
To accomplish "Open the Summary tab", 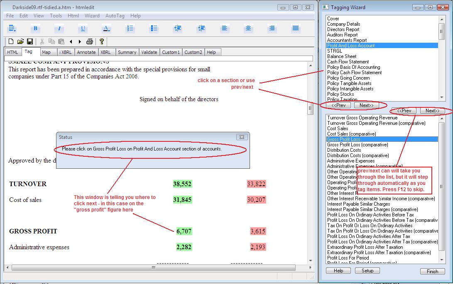I will pyautogui.click(x=127, y=52).
